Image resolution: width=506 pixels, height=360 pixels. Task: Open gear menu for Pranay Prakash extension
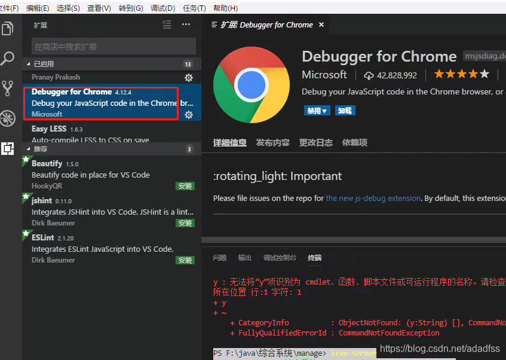[188, 78]
